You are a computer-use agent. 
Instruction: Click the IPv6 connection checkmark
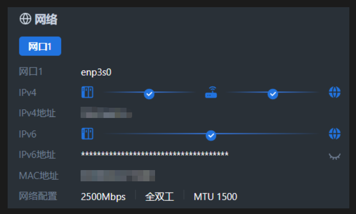[211, 135]
